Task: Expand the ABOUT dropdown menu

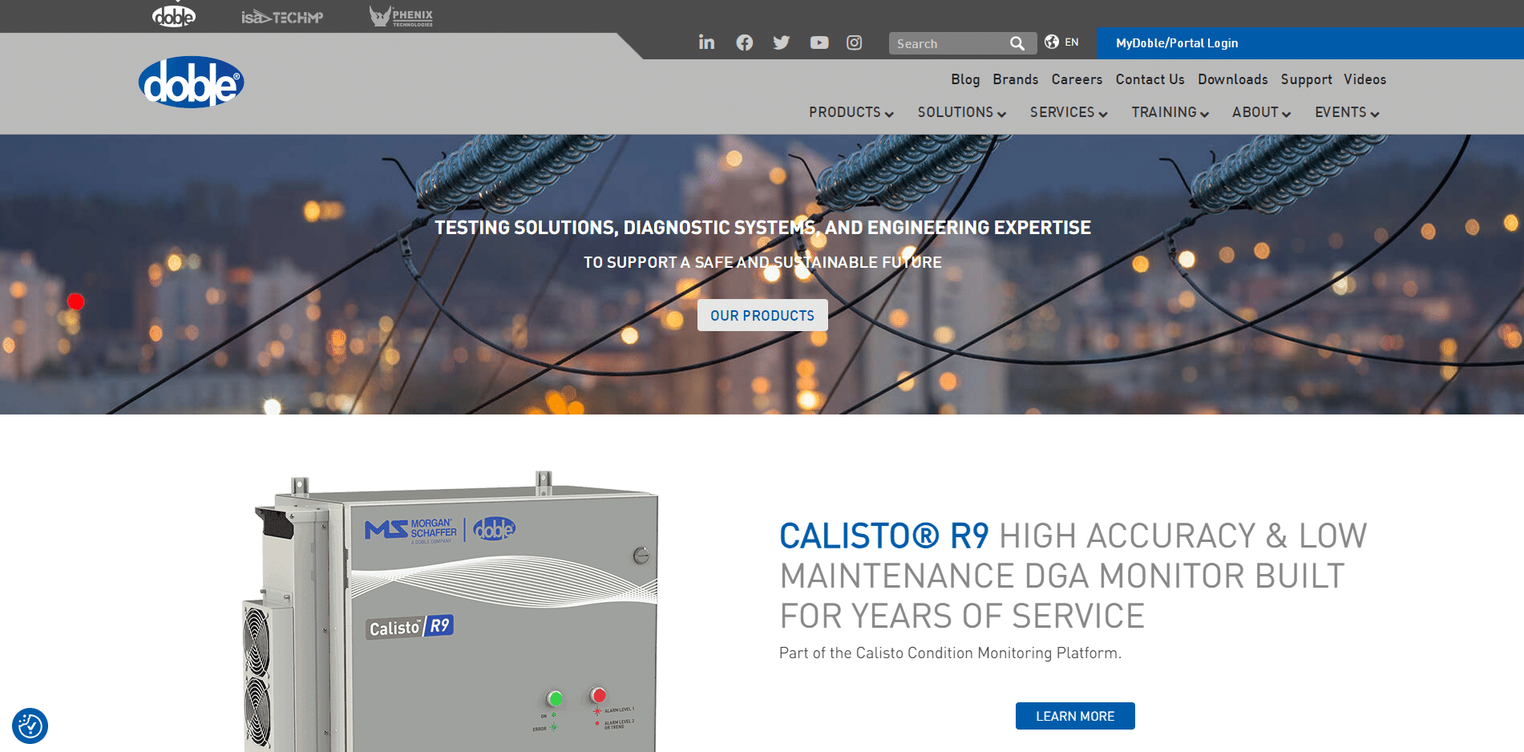Action: coord(1261,112)
